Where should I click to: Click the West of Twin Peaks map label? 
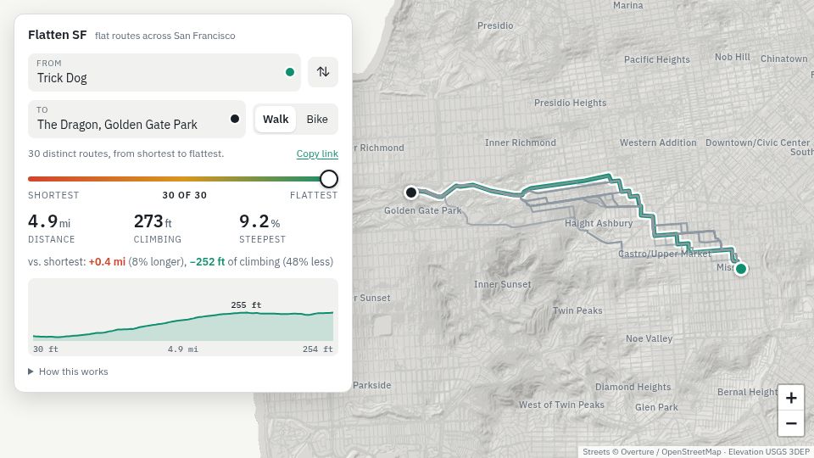(561, 405)
